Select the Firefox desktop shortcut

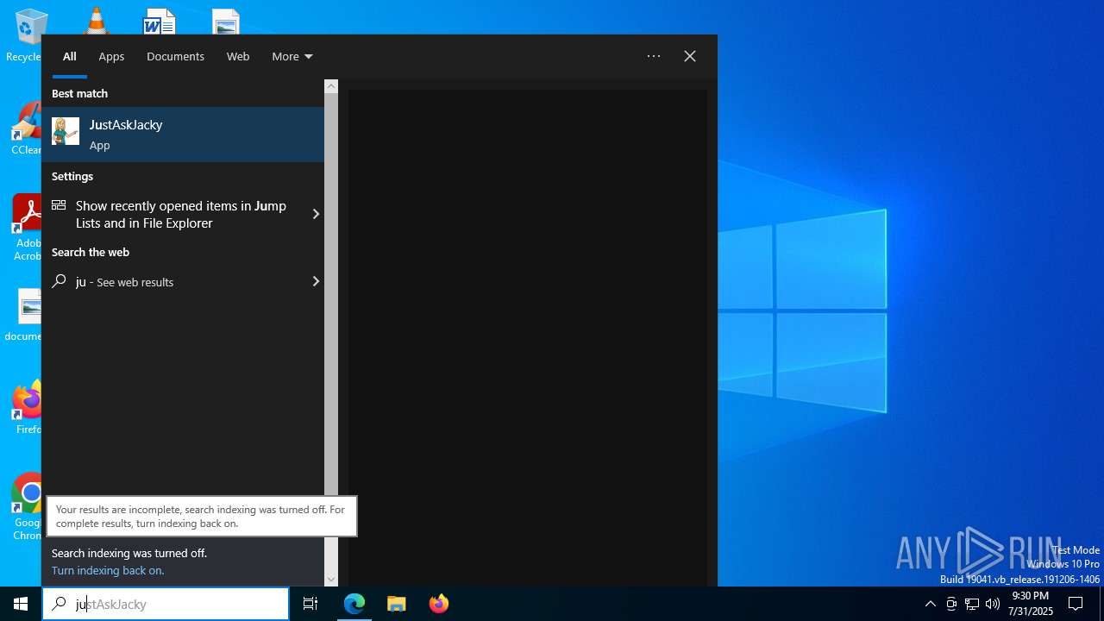26,407
